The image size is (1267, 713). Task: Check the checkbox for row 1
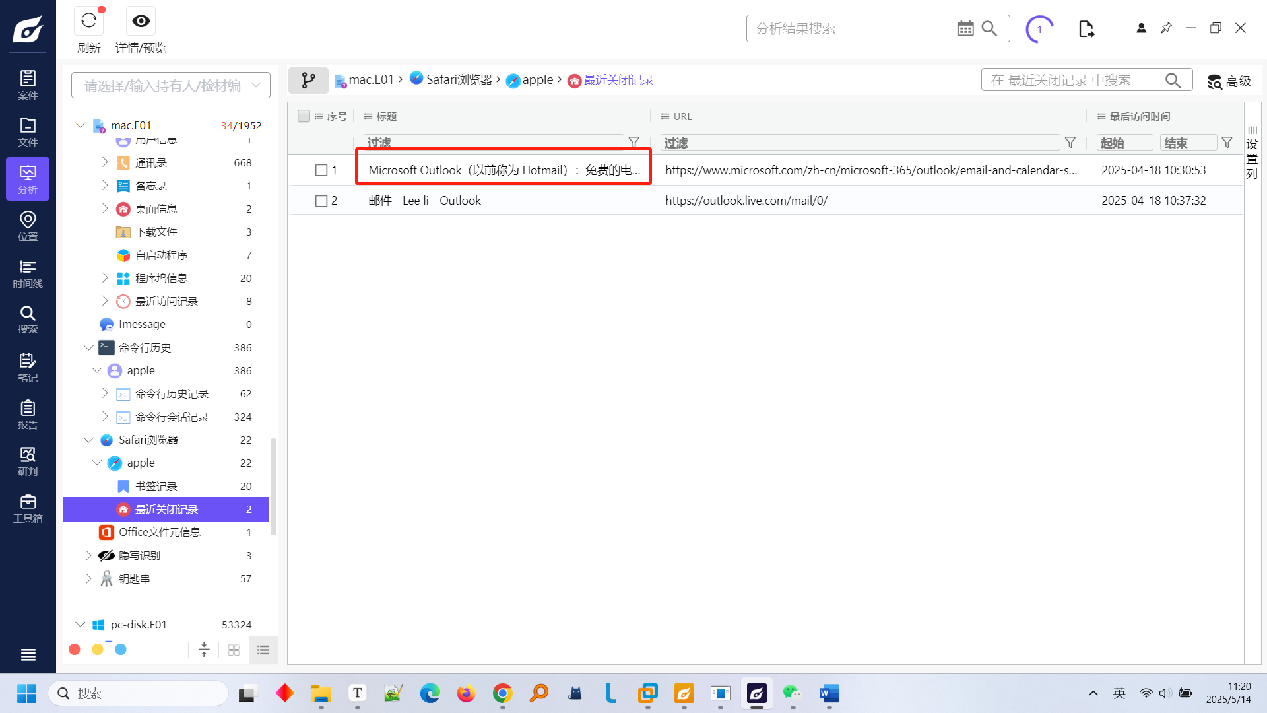321,170
